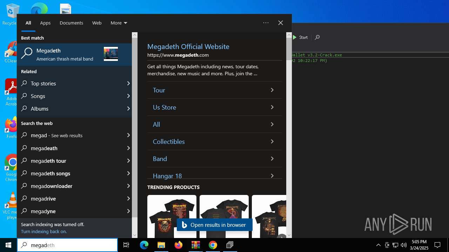Launch Firefox from the taskbar
The image size is (449, 252).
tap(178, 245)
